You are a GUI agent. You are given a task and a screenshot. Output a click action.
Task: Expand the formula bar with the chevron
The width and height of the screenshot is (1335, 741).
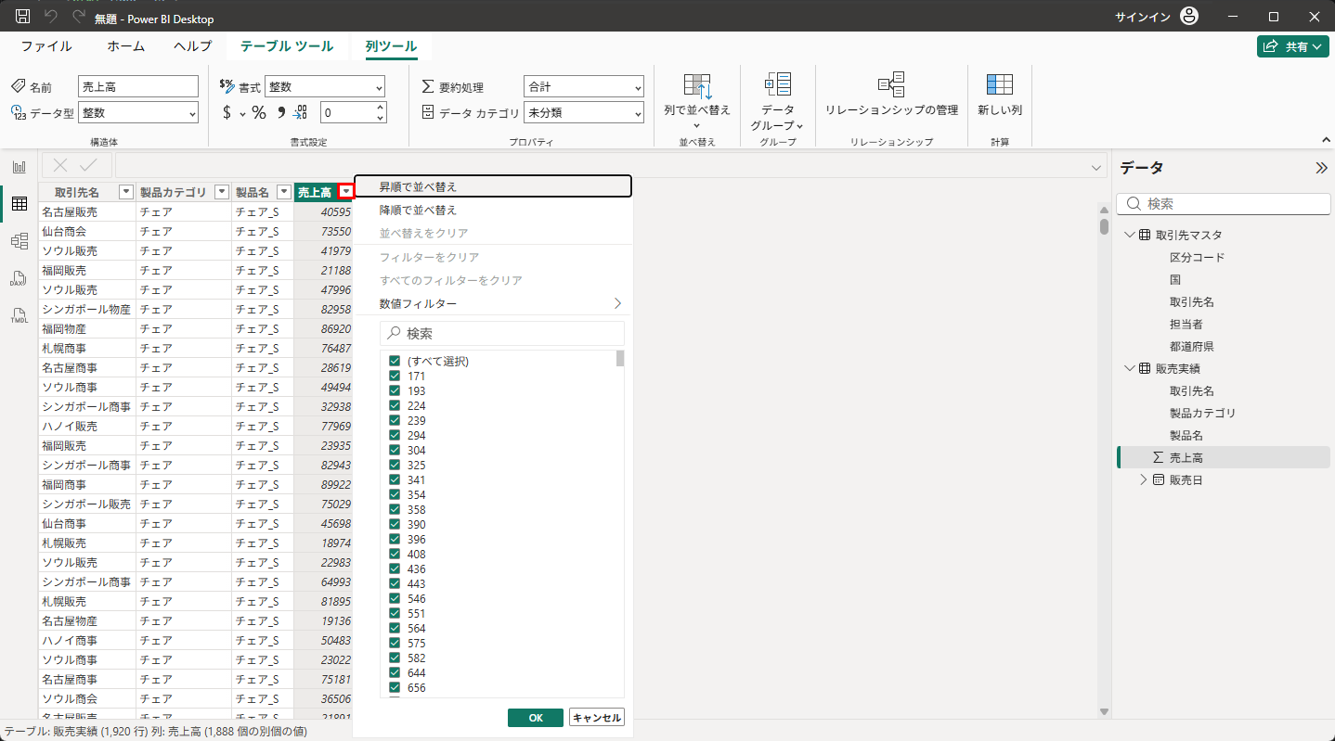(x=1096, y=167)
